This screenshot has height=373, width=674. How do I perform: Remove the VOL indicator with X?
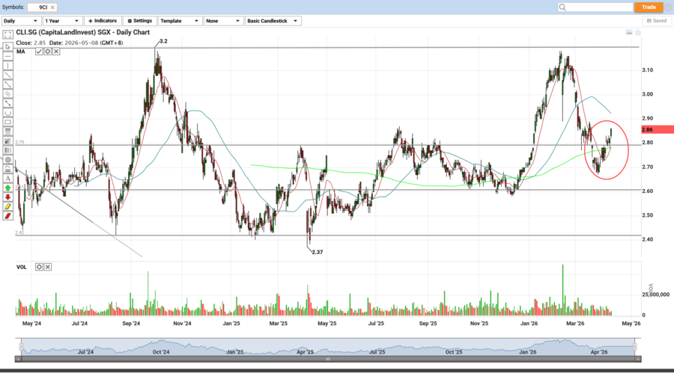48,267
